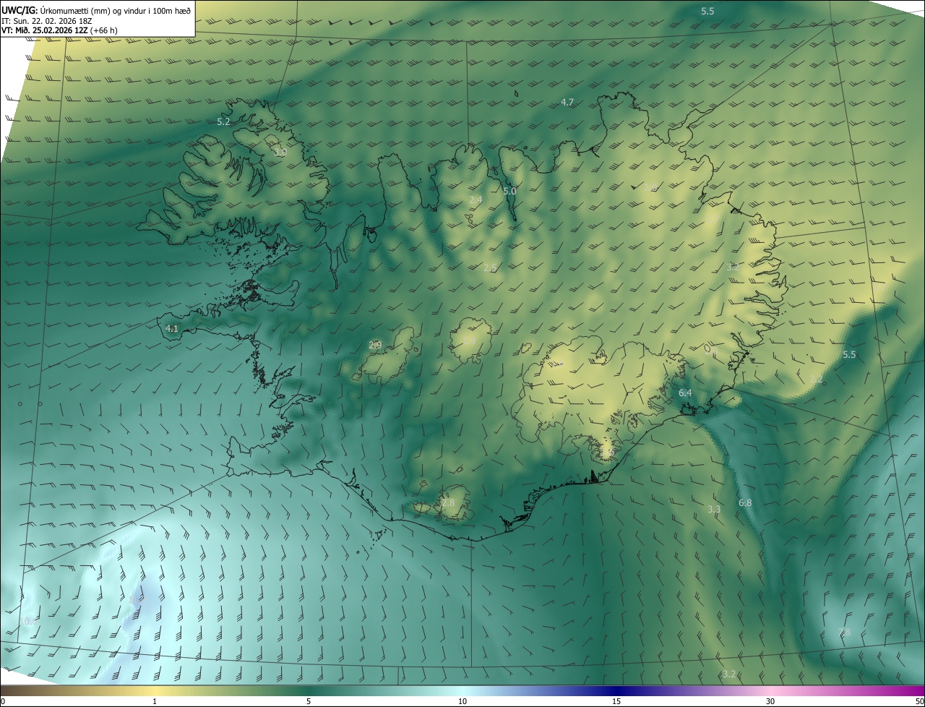This screenshot has width=925, height=707.
Task: Click the '30' tick on the color scale
Action: coord(770,701)
